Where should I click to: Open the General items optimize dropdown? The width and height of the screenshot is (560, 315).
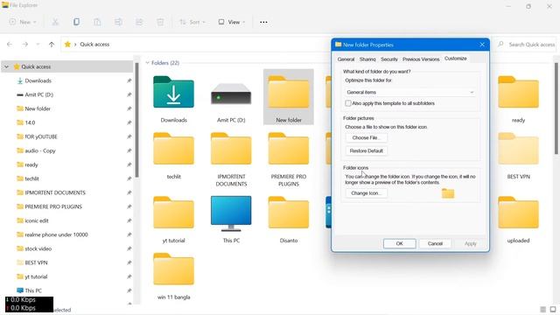pos(410,92)
